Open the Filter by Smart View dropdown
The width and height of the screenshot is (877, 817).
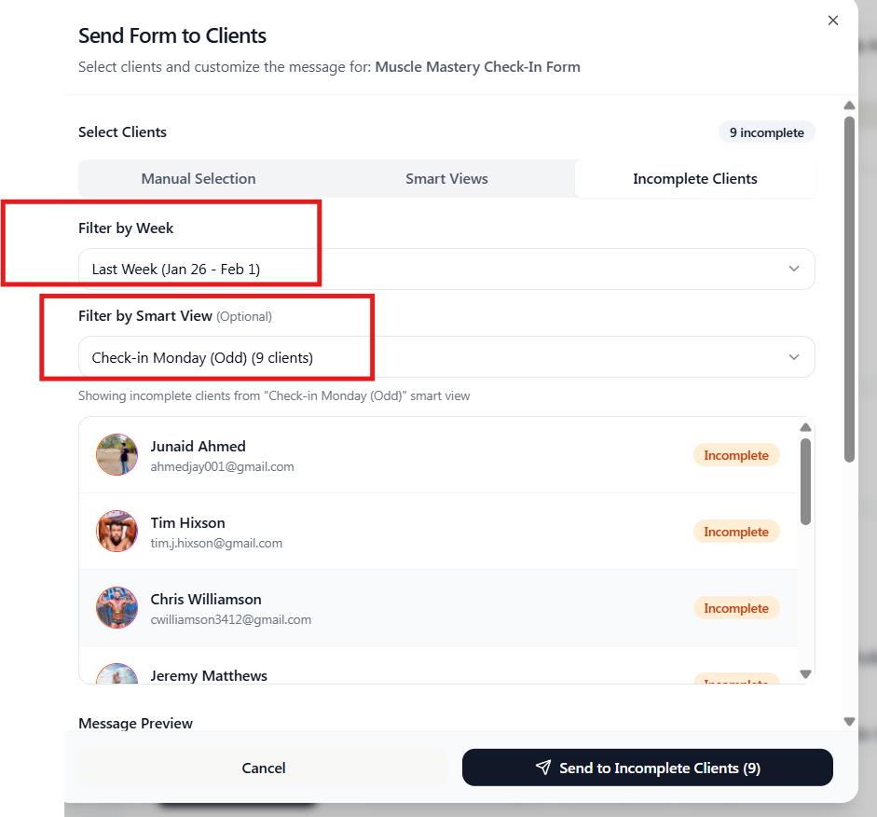(x=445, y=357)
